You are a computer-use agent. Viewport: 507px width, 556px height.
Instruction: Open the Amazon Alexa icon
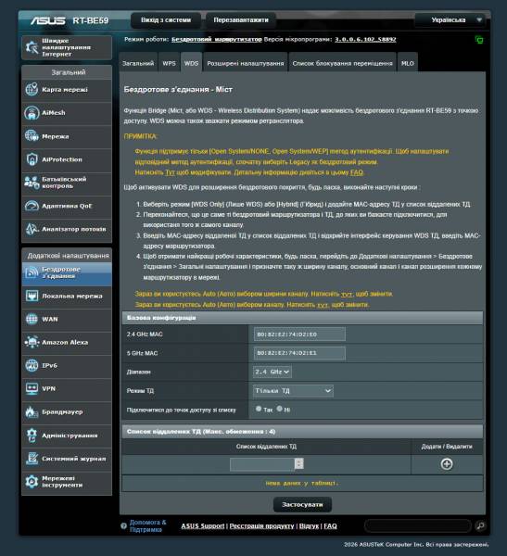pyautogui.click(x=32, y=342)
